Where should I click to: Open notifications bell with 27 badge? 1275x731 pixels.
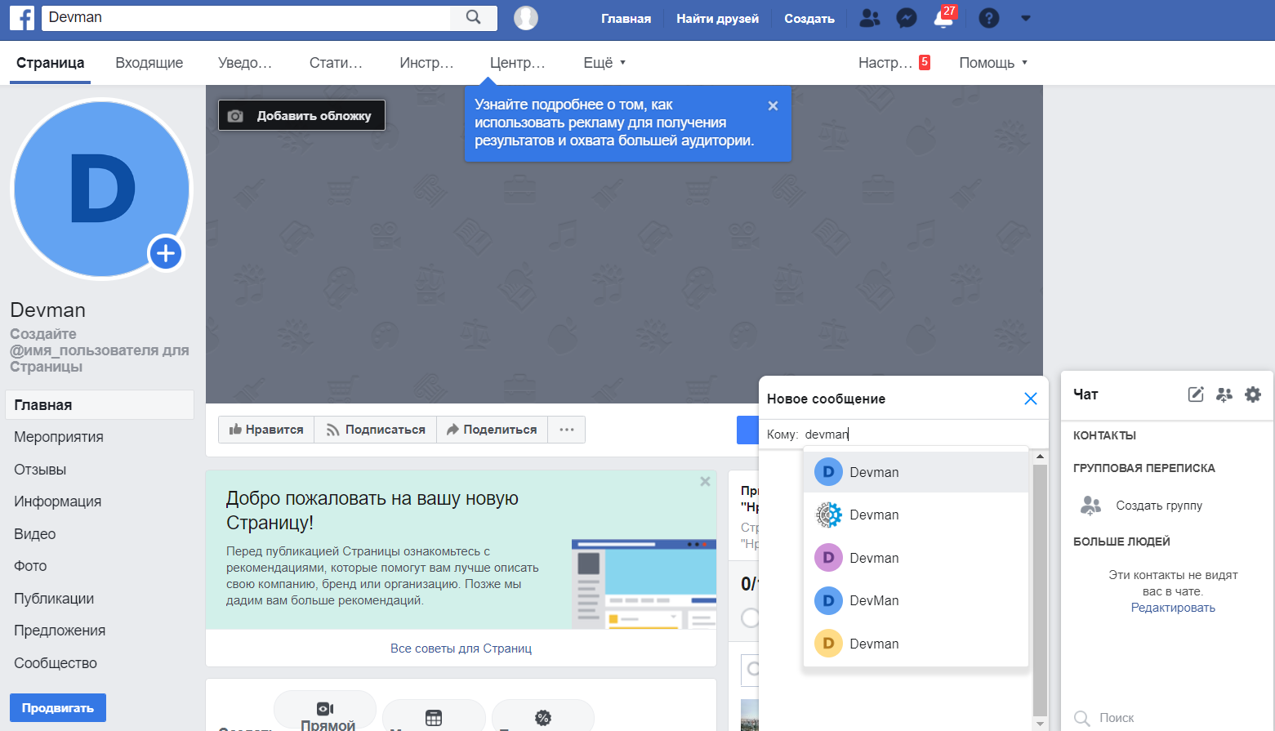[943, 18]
